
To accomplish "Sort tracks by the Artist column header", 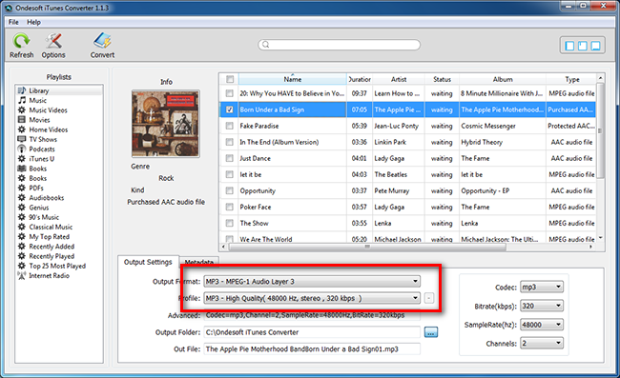I will (x=399, y=79).
